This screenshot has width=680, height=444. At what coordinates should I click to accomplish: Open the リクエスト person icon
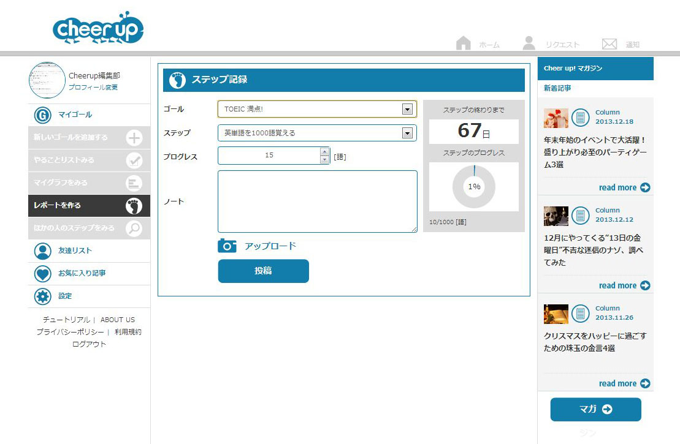click(529, 43)
